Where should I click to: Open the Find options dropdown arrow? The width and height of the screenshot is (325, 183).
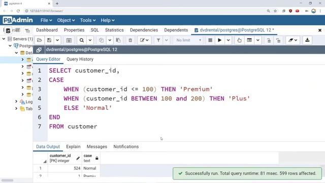tap(90, 40)
